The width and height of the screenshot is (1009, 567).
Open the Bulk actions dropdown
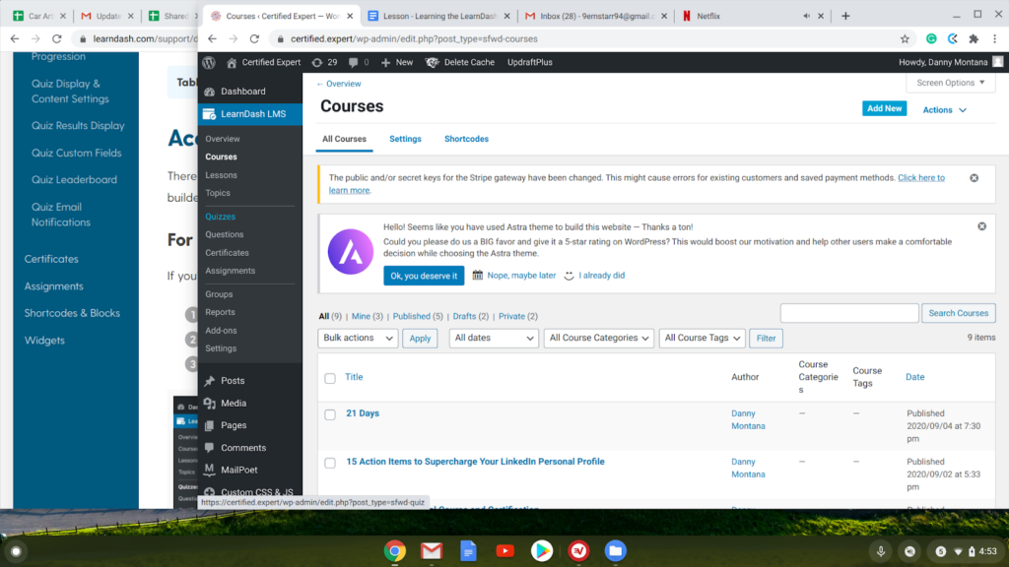[x=358, y=339]
